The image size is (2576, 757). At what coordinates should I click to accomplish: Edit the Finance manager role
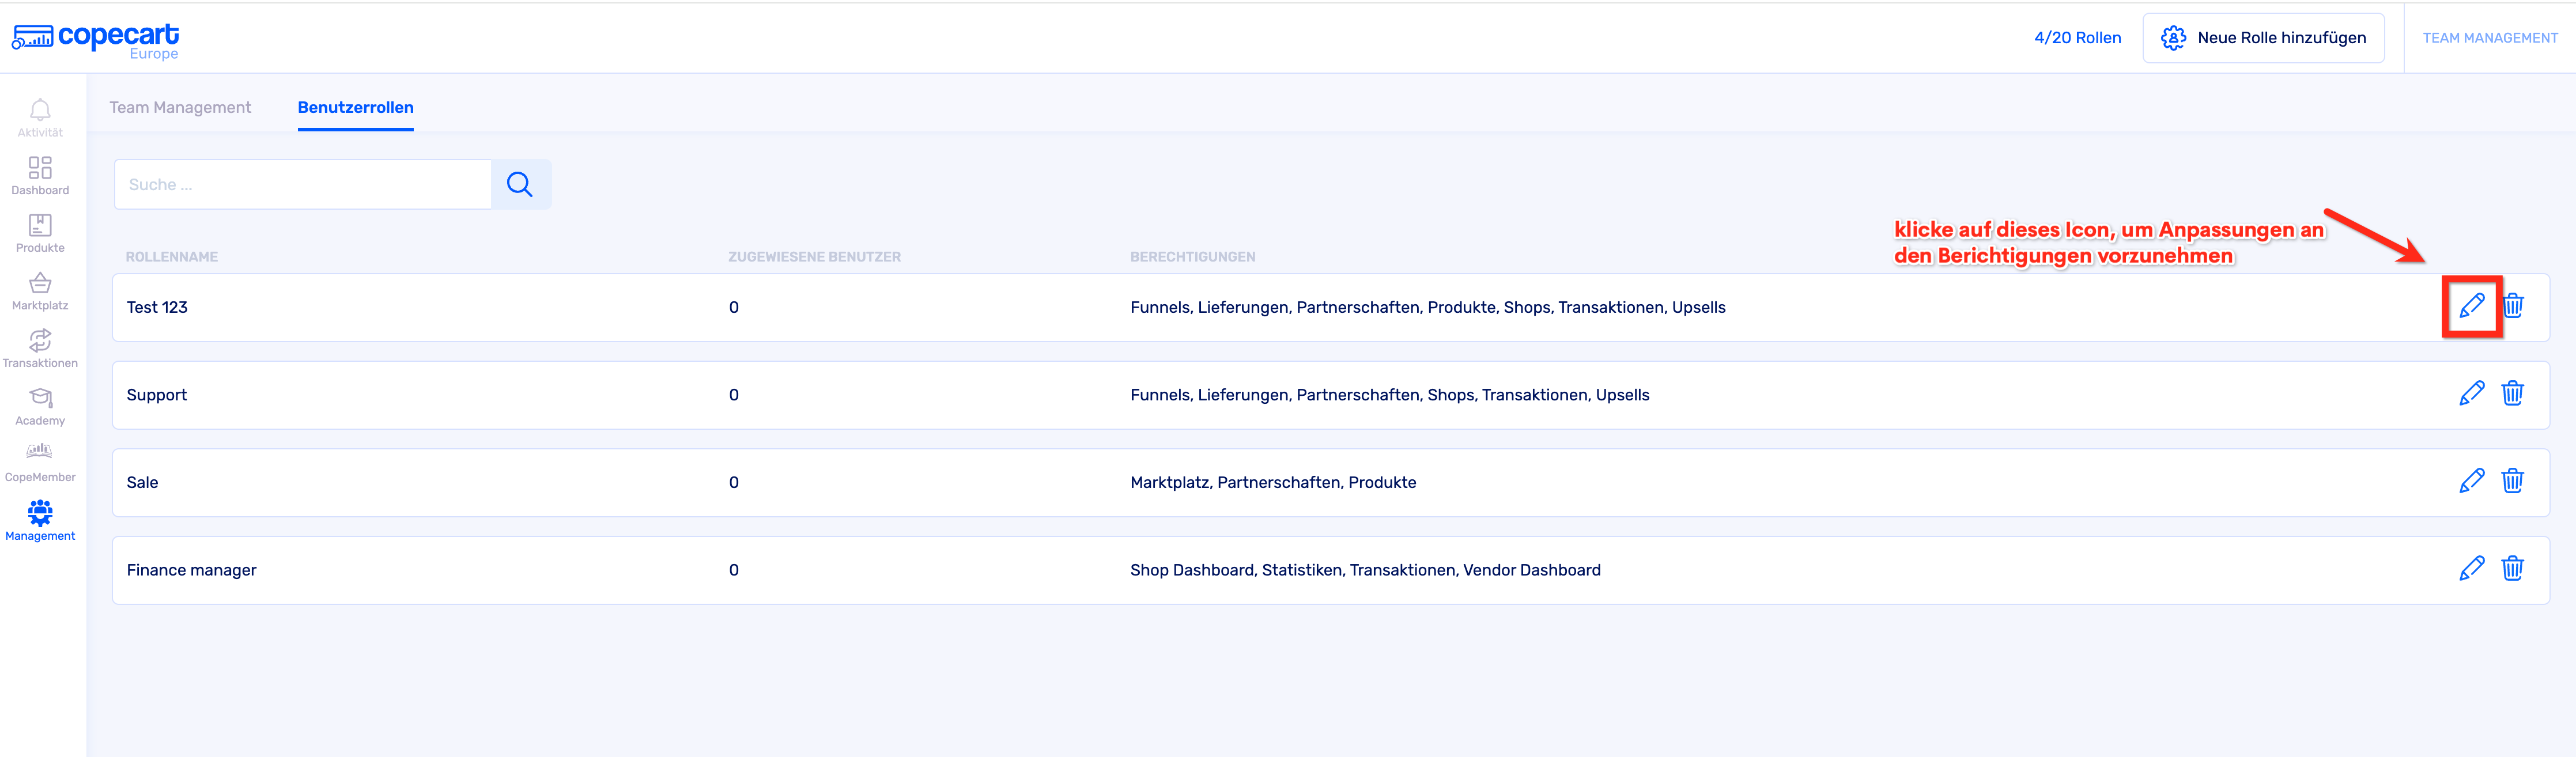pos(2471,569)
